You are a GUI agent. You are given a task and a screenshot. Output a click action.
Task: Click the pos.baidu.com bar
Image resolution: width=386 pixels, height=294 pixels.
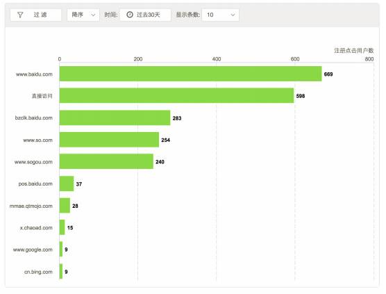click(67, 183)
